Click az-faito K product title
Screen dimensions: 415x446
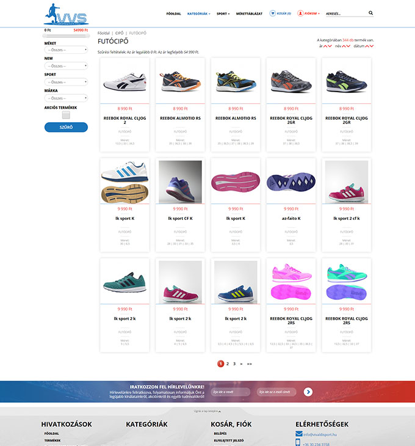pos(291,219)
